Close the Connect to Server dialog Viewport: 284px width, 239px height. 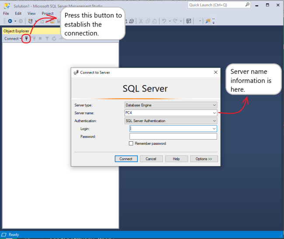coord(215,72)
